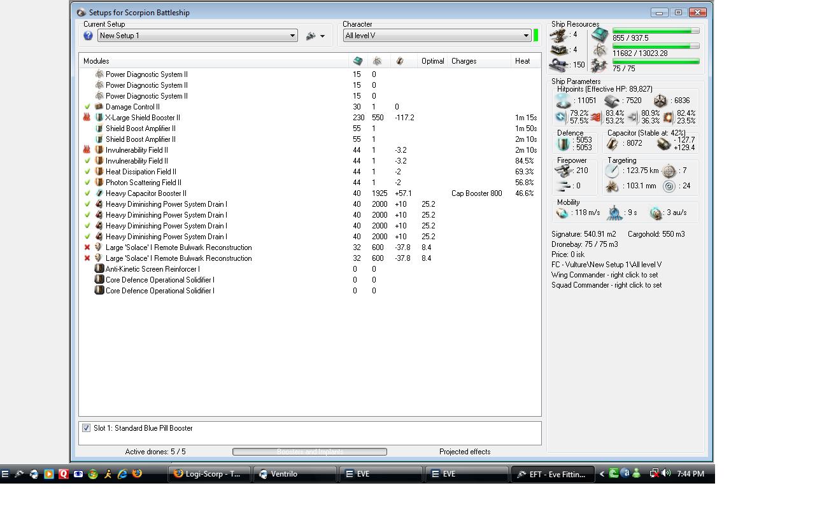Viewport: 815px width, 509px height.
Task: Click the calibration icon next to 150
Action: point(560,64)
